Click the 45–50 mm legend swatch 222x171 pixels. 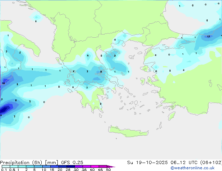(x=103, y=166)
